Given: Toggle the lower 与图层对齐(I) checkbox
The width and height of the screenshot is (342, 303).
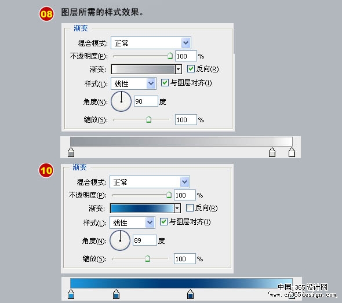Looking at the screenshot, I should 163,222.
